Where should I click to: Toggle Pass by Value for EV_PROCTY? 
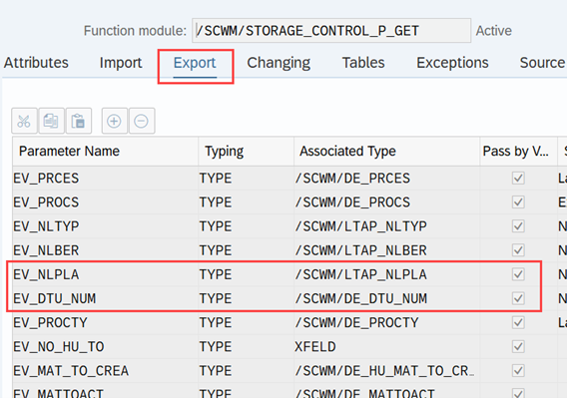tap(518, 322)
